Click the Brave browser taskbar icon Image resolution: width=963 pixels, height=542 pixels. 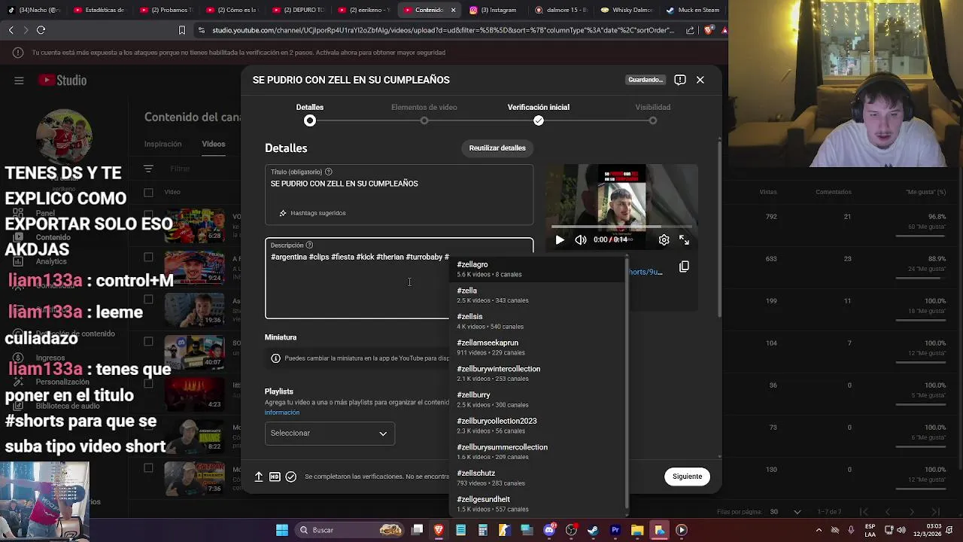tap(439, 530)
